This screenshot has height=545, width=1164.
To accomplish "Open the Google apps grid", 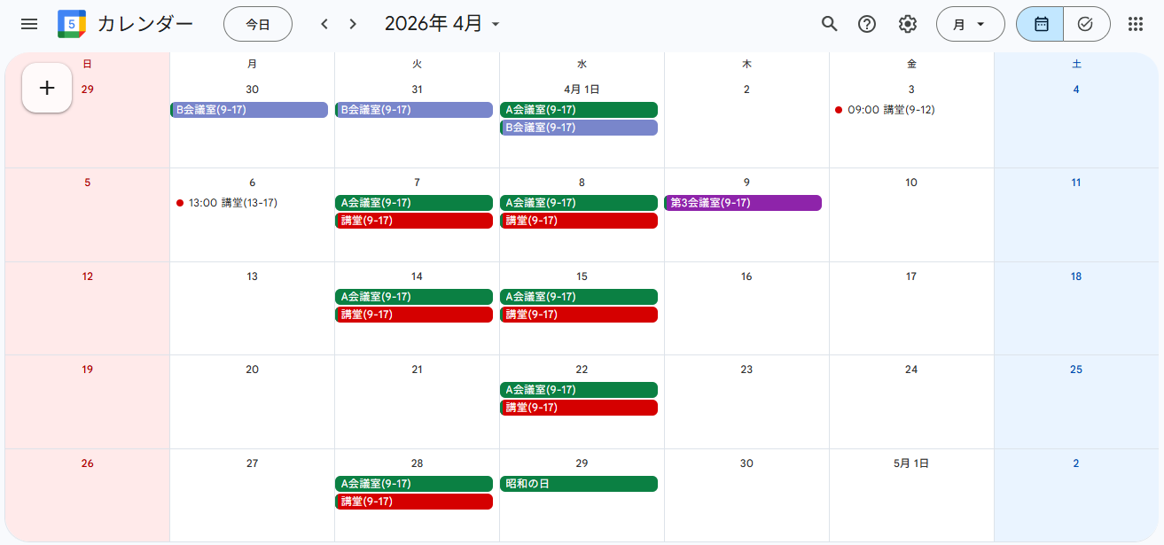I will [x=1135, y=24].
